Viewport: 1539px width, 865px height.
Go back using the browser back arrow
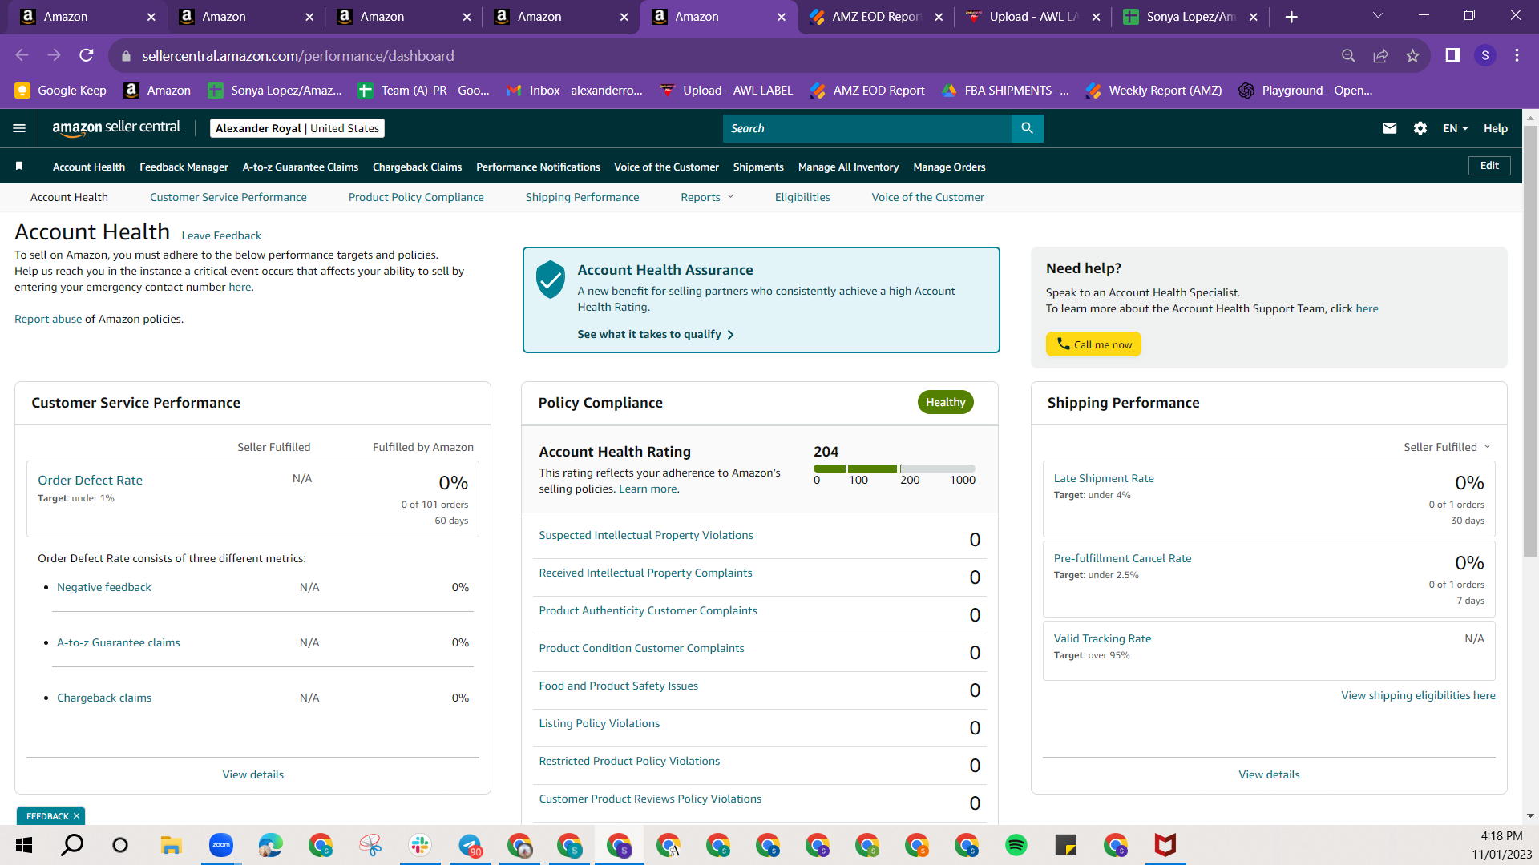[22, 55]
